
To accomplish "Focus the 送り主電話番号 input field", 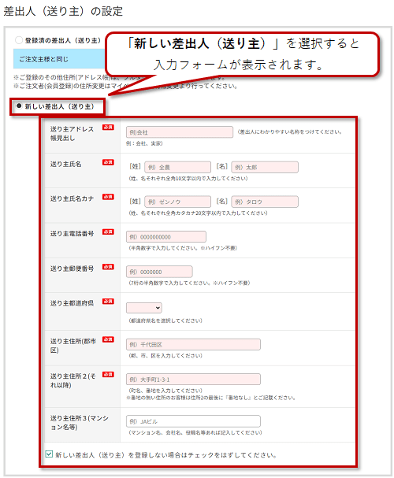I will (x=166, y=236).
